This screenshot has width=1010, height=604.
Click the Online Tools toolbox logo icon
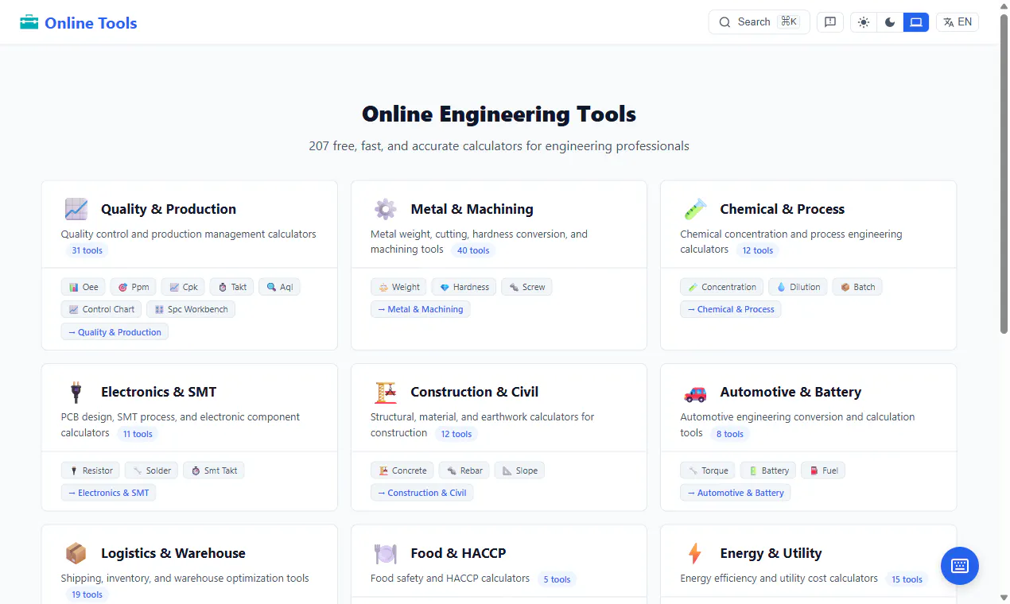29,22
